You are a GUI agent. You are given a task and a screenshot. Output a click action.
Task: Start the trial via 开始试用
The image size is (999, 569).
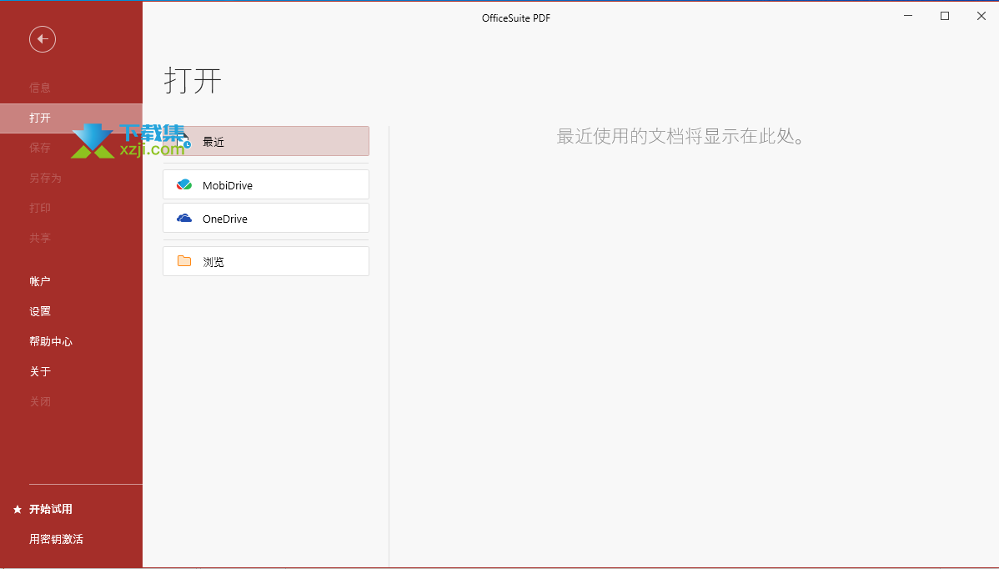(50, 509)
